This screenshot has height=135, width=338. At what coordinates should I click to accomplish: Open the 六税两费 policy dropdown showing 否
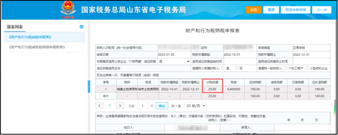point(174,62)
